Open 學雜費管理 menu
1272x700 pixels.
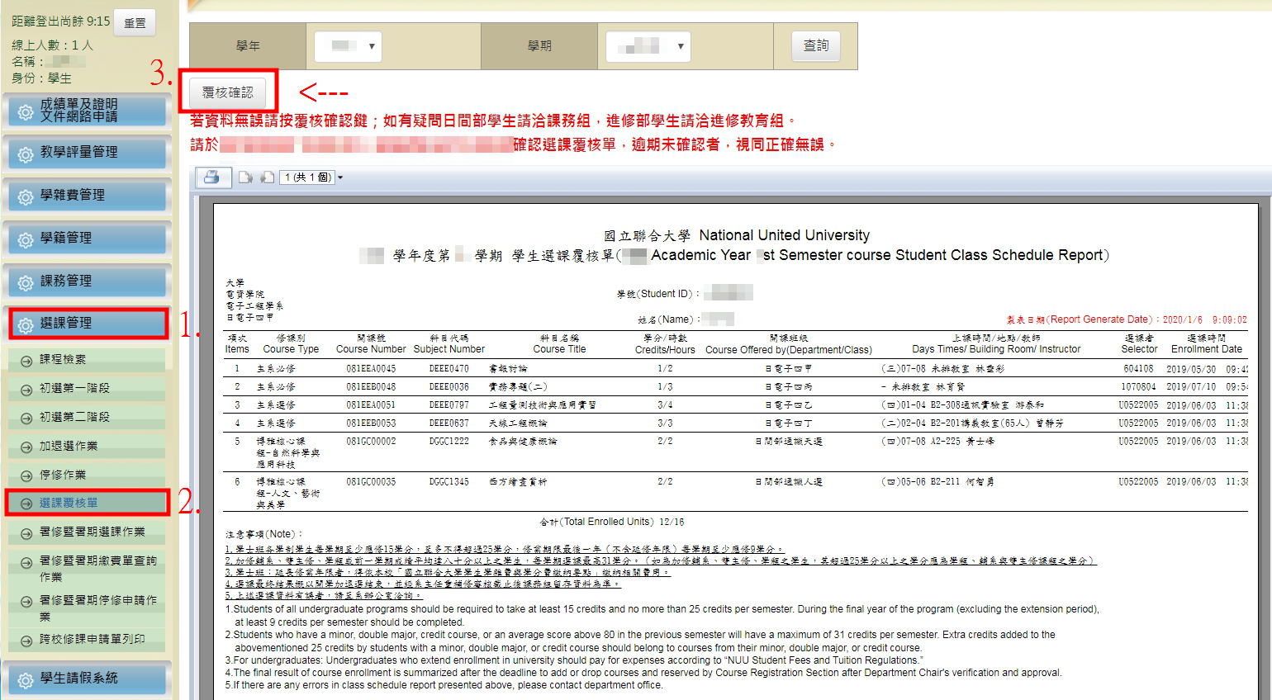[x=87, y=196]
